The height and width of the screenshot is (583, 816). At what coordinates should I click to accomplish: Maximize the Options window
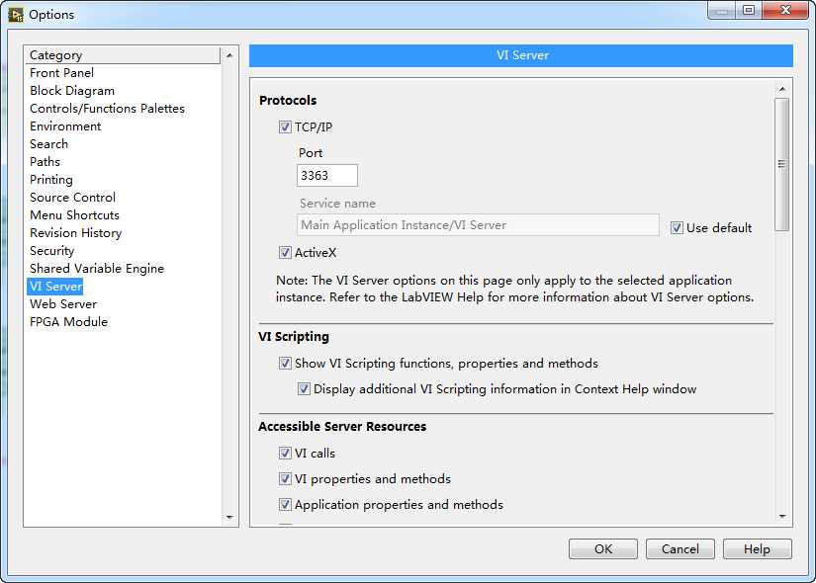coord(749,10)
